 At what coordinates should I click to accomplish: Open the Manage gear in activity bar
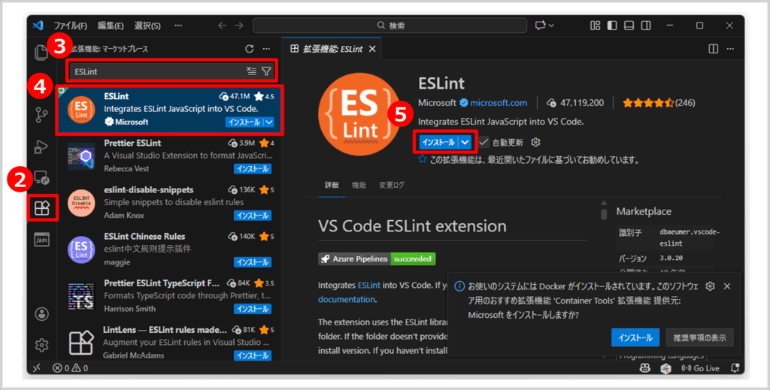click(42, 345)
